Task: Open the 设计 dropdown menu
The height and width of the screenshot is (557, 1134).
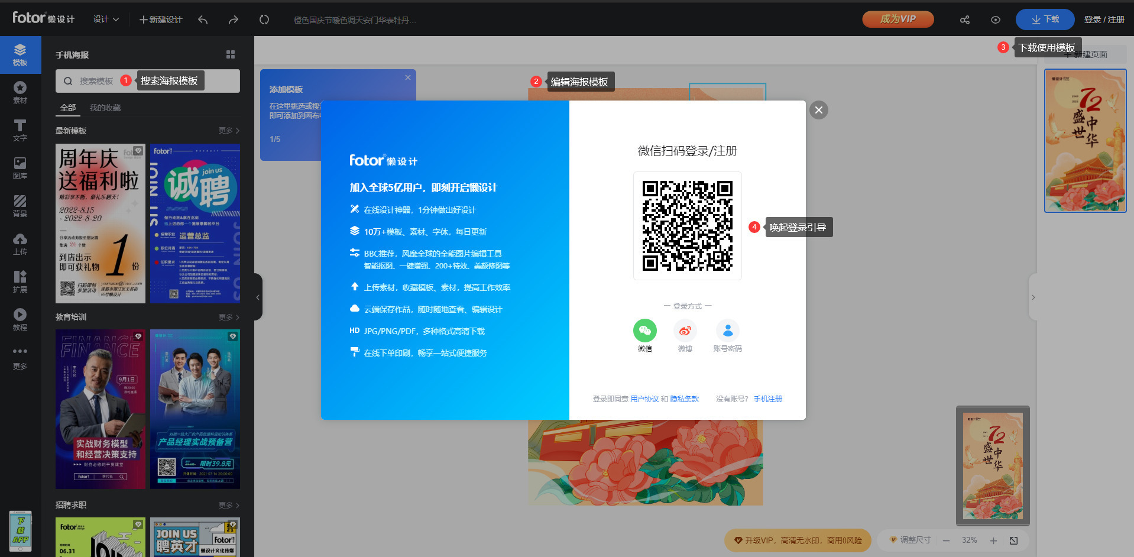Action: (x=106, y=20)
